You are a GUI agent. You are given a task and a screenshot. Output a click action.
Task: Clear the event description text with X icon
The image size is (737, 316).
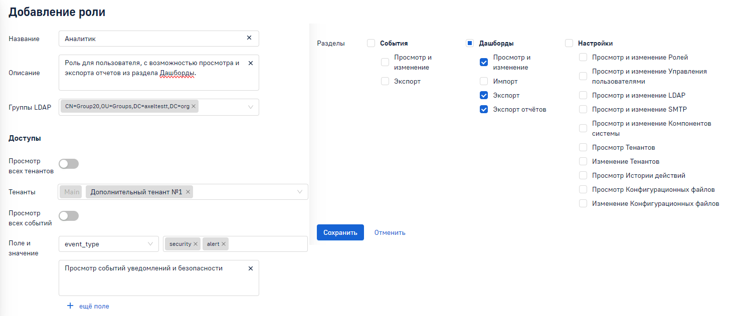click(x=251, y=268)
